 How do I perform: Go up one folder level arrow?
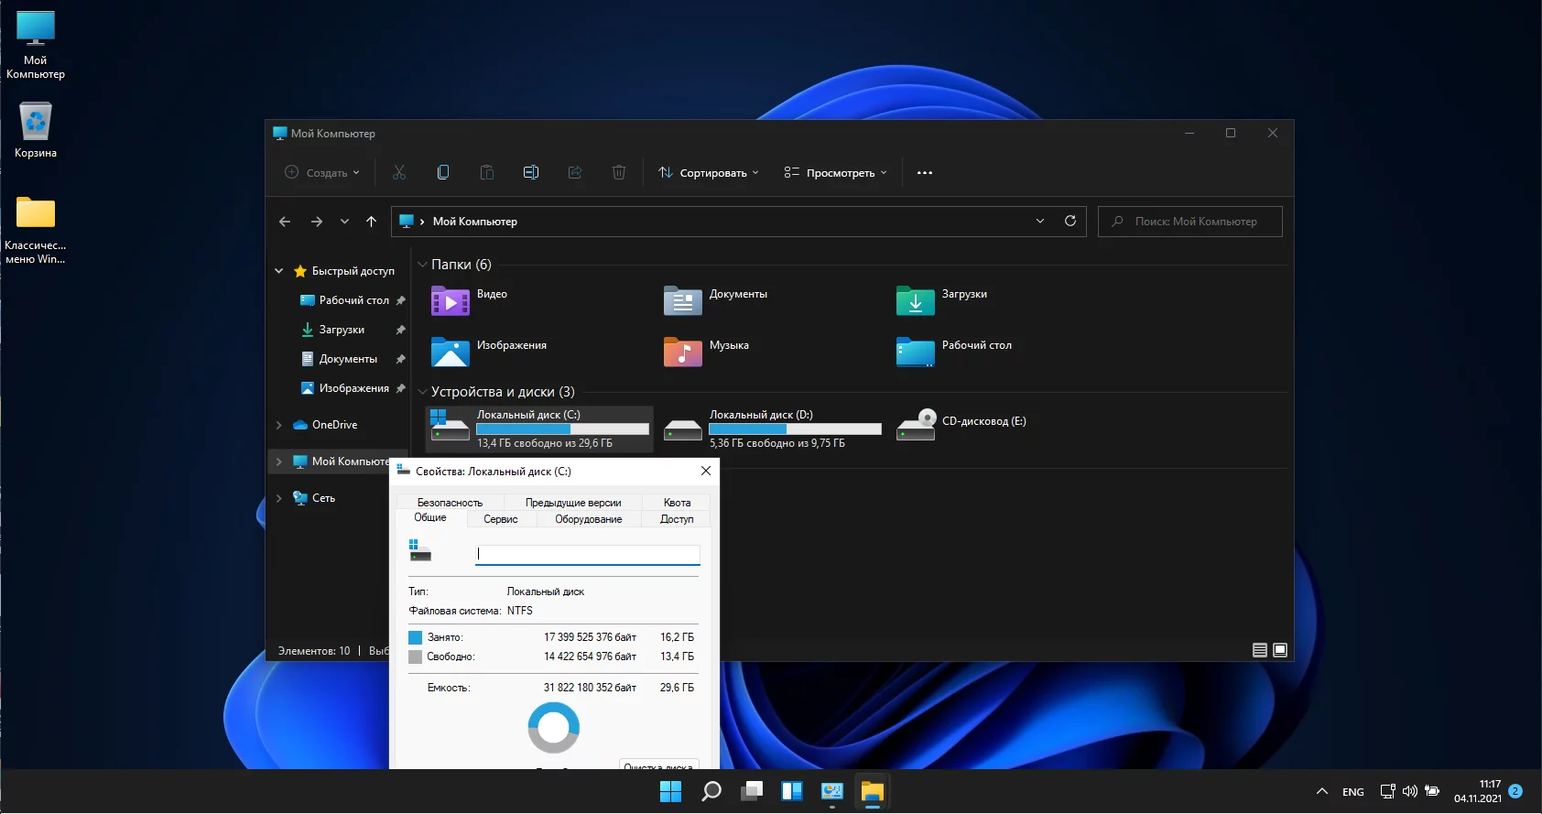pos(371,222)
